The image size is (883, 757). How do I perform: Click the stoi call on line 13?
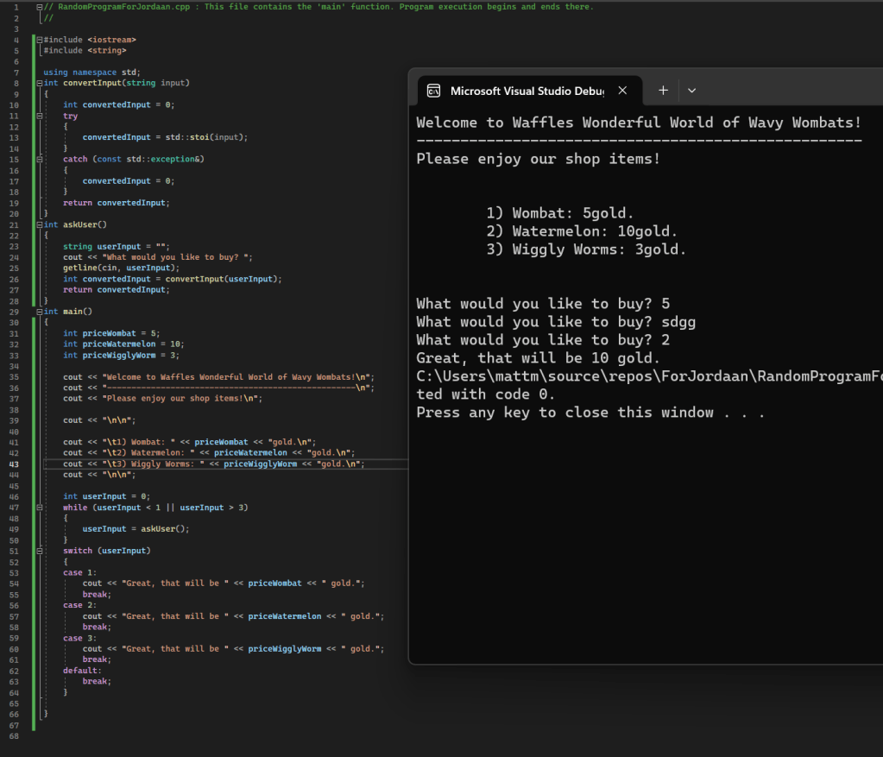pos(201,137)
